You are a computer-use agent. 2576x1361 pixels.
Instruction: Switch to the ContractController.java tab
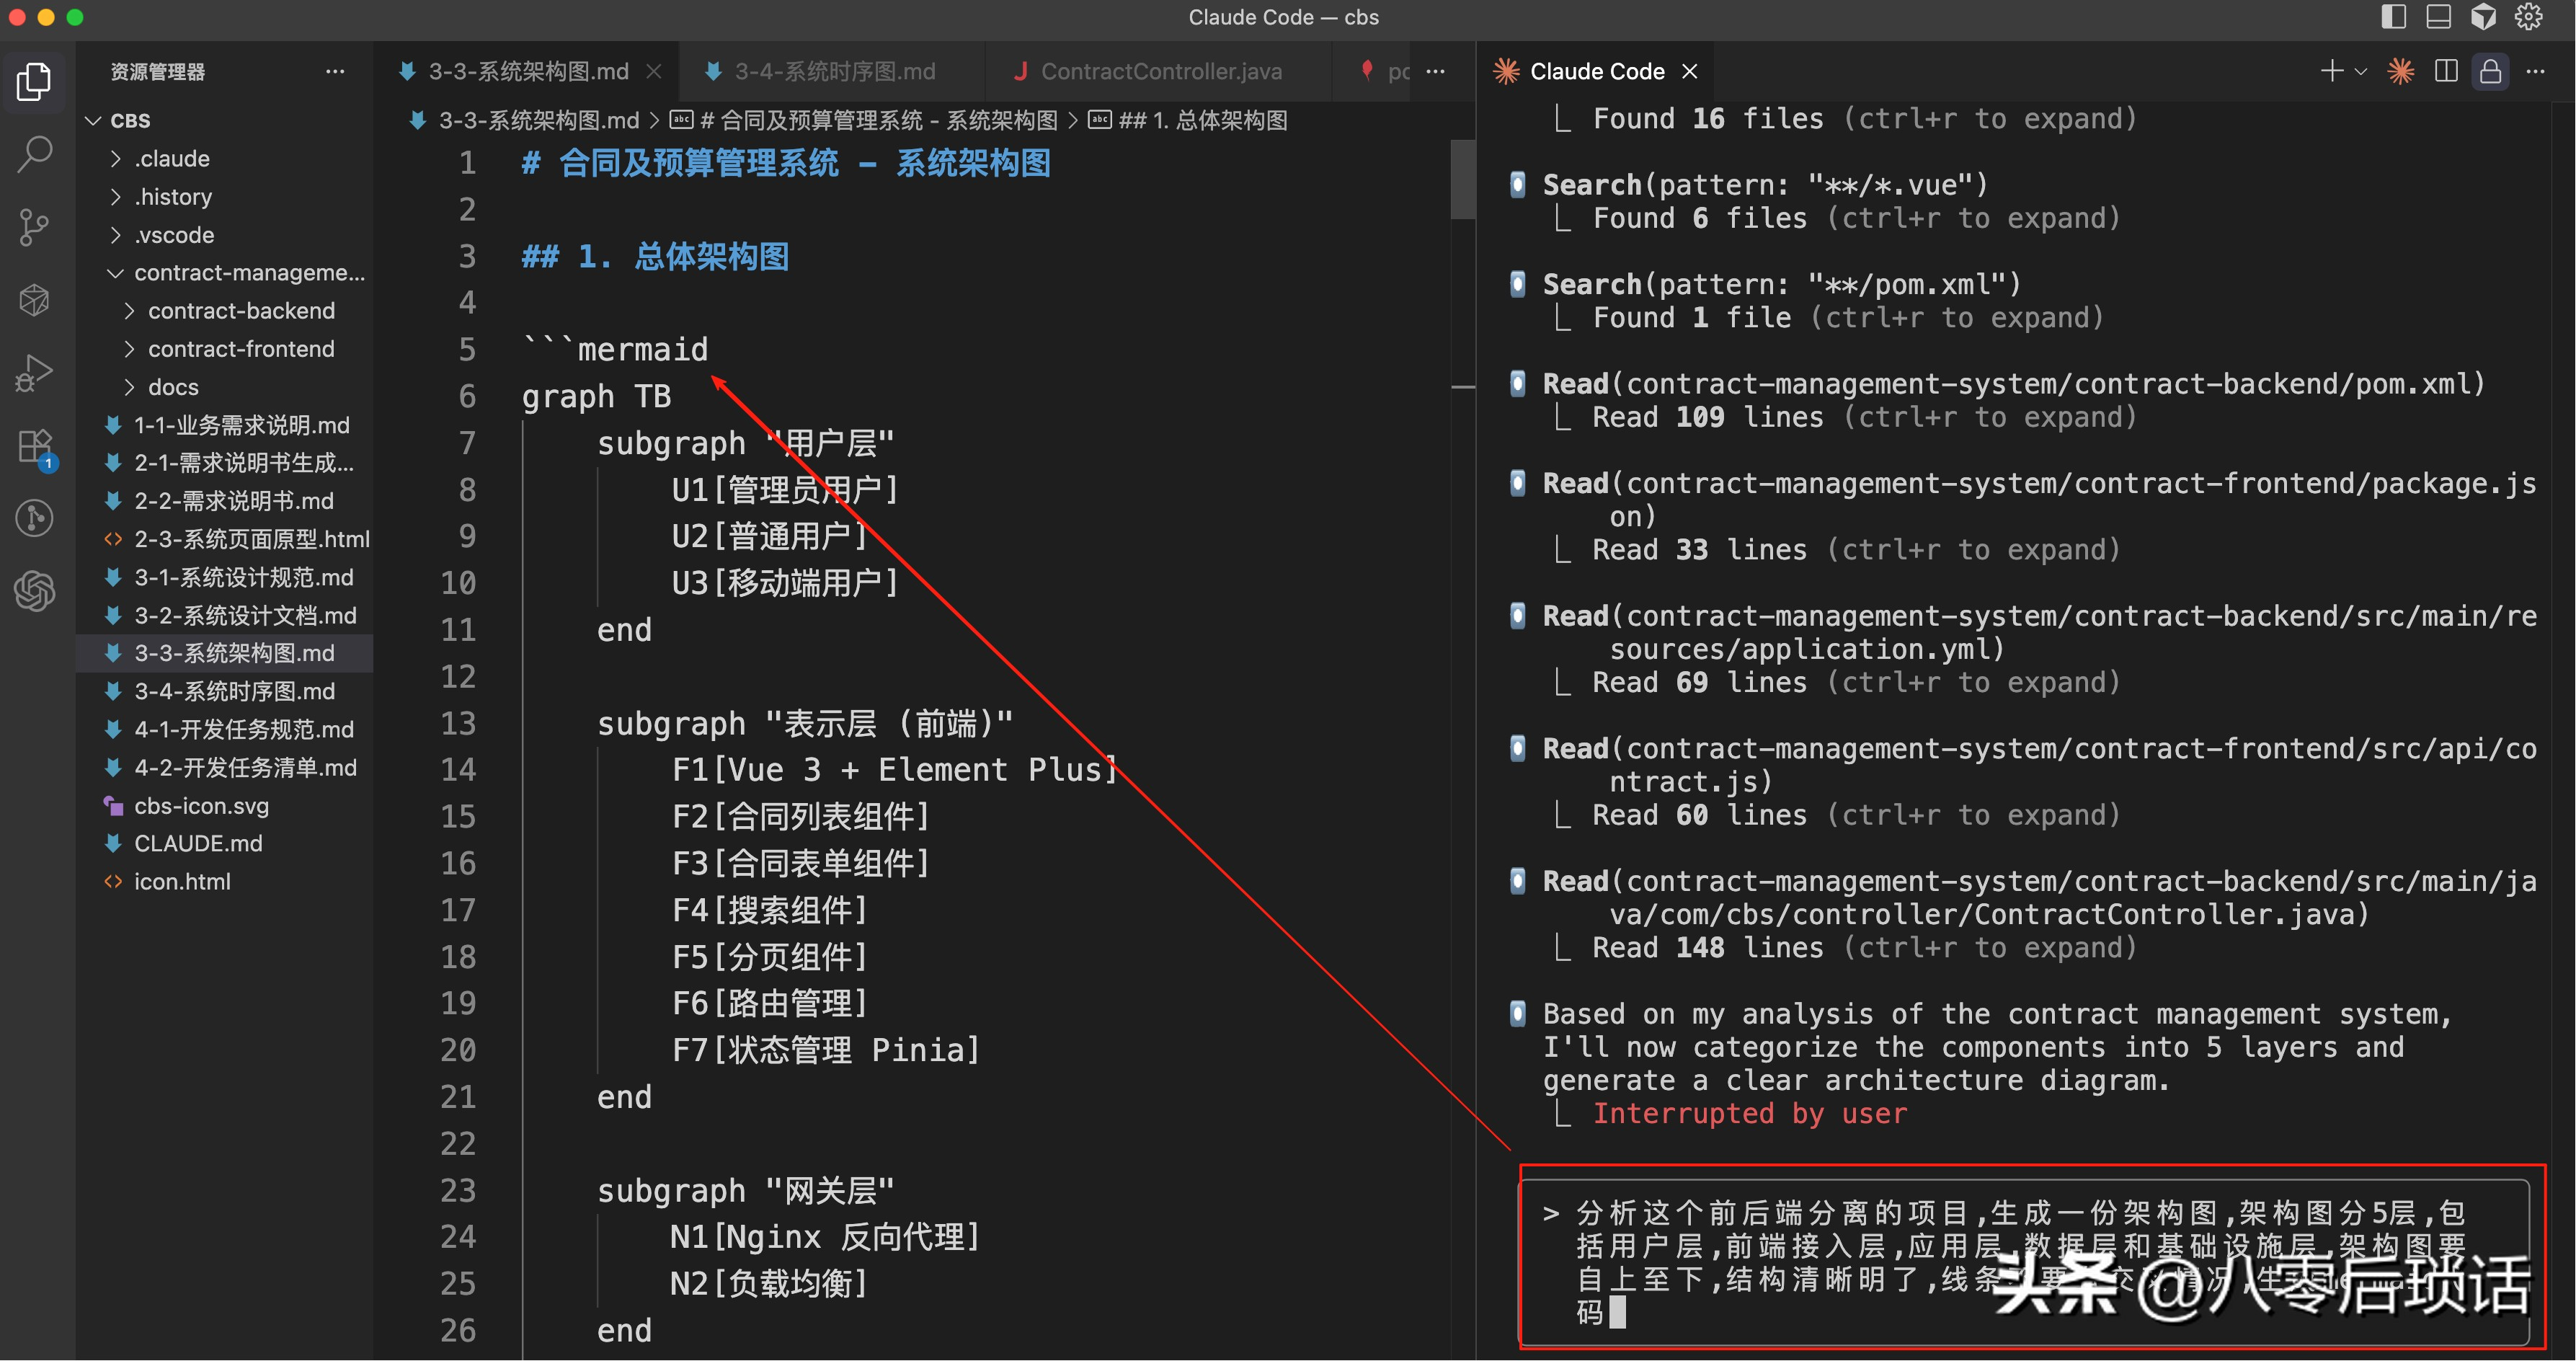tap(1160, 71)
